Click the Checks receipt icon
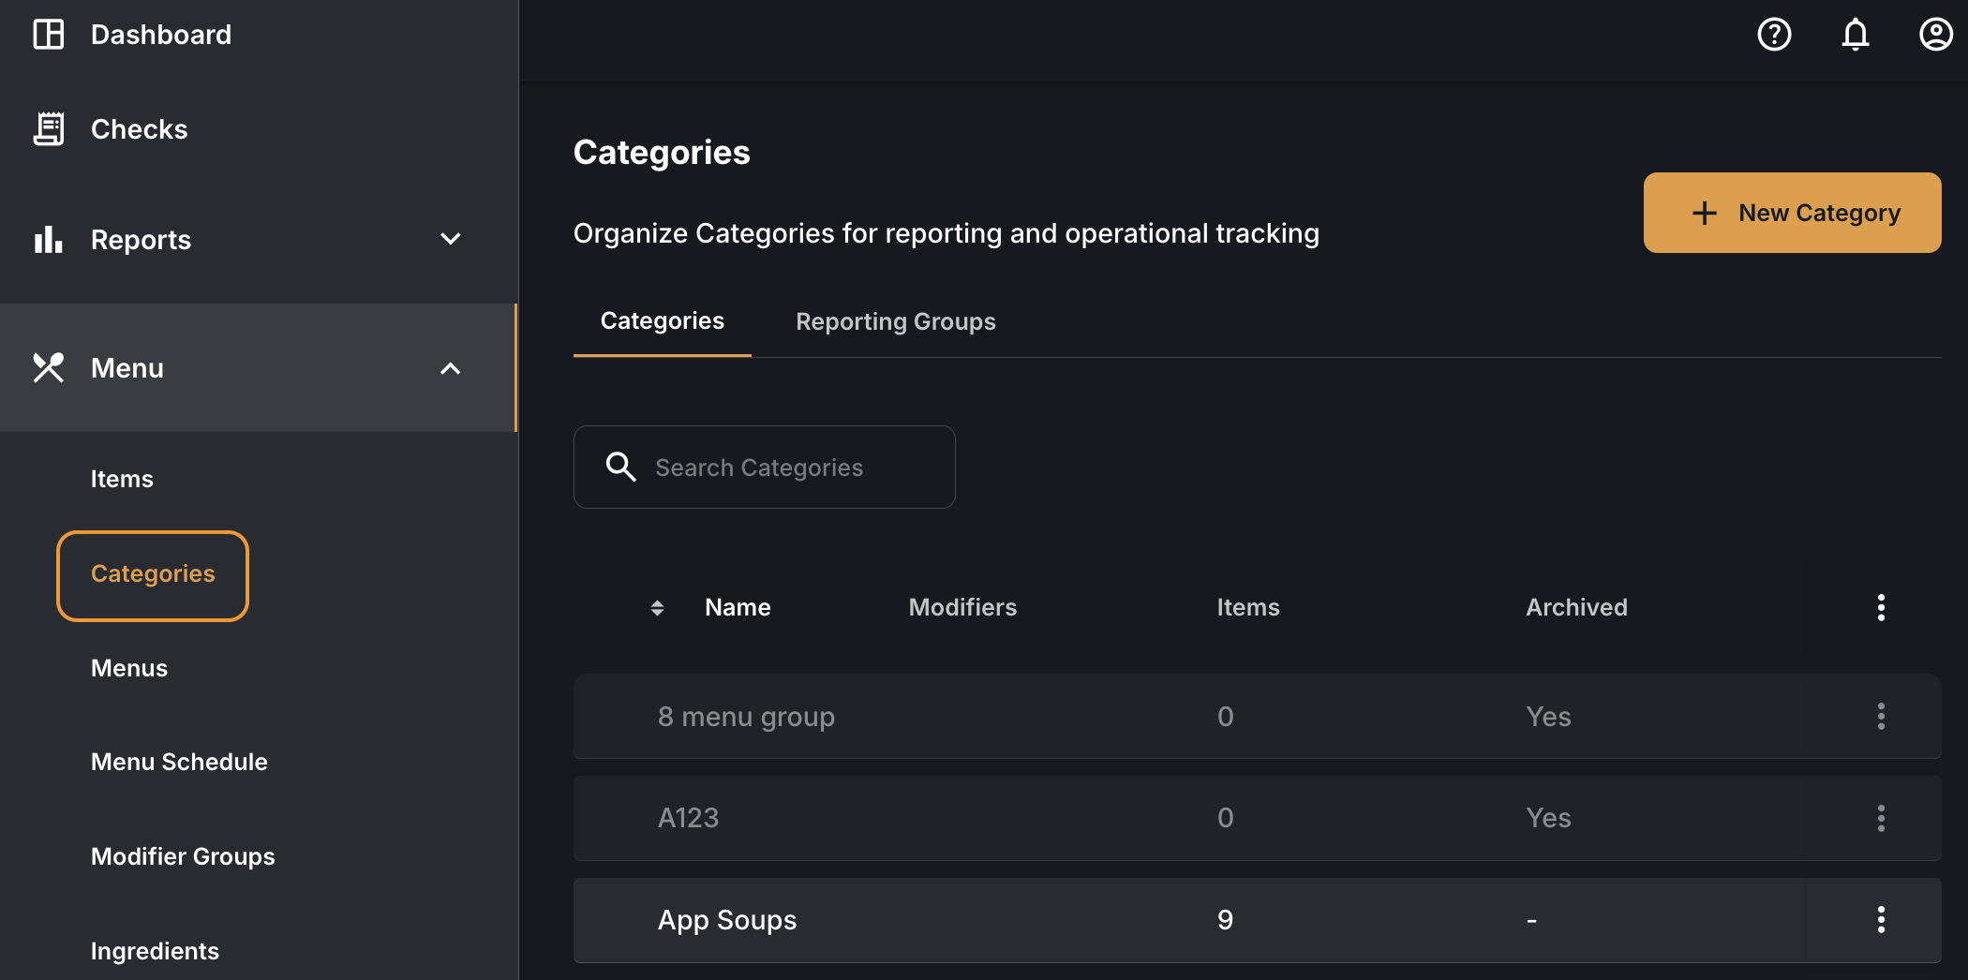Image resolution: width=1968 pixels, height=980 pixels. (x=49, y=128)
